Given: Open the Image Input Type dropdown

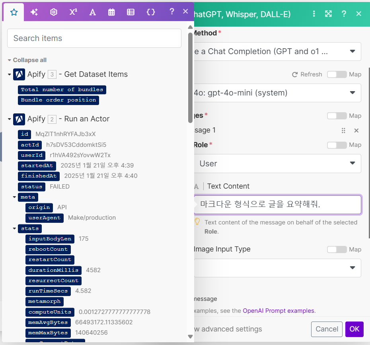Looking at the screenshot, I should tap(278, 268).
